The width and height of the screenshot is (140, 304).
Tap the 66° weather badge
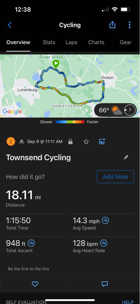point(115,110)
